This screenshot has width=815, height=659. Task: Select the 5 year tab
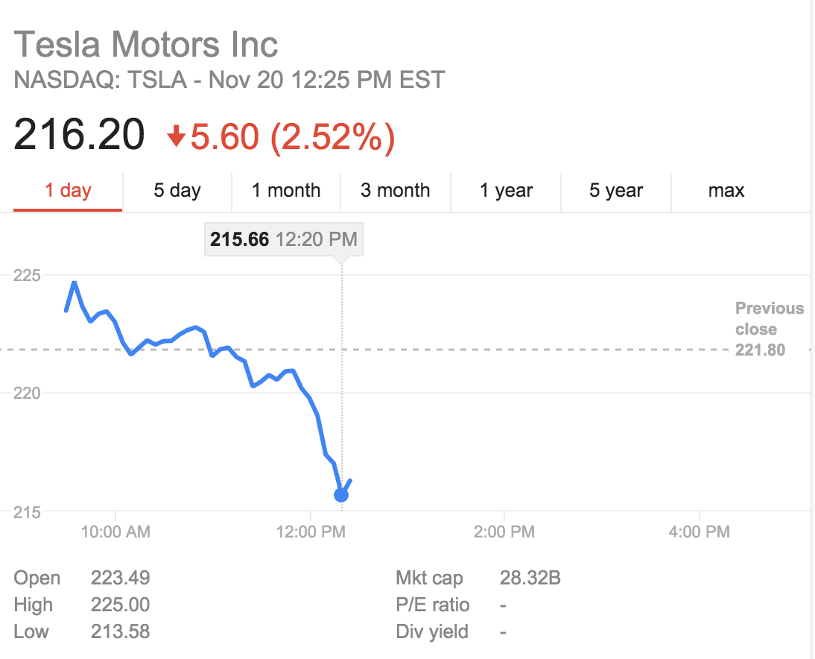pos(616,191)
